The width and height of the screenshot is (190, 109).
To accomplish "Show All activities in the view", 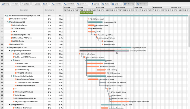I will click(45, 4).
